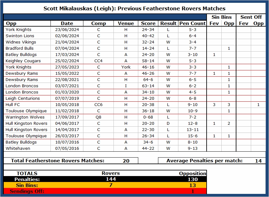
Task: Select the date '17/03/2024'
Action: (67, 55)
